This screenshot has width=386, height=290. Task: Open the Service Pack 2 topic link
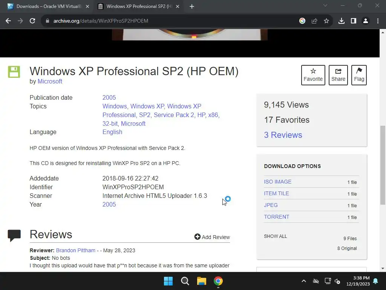(174, 115)
